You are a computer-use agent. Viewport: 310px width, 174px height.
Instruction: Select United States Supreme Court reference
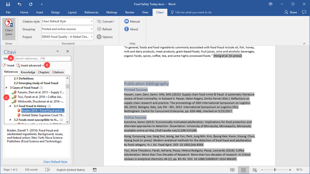(x=43, y=115)
